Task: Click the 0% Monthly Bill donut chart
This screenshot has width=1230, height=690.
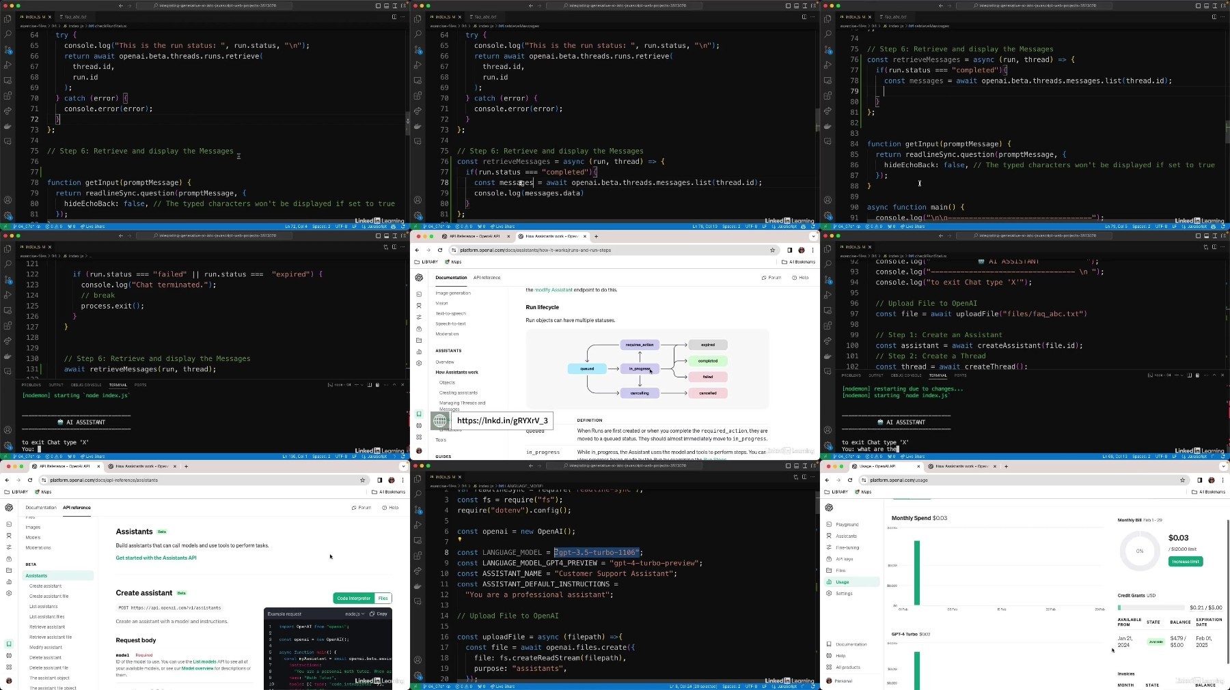Action: tap(1140, 551)
